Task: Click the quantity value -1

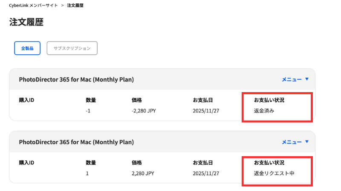Action: coord(88,111)
